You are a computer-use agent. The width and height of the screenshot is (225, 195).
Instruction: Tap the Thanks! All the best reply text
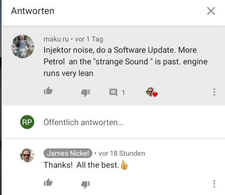pyautogui.click(x=85, y=165)
